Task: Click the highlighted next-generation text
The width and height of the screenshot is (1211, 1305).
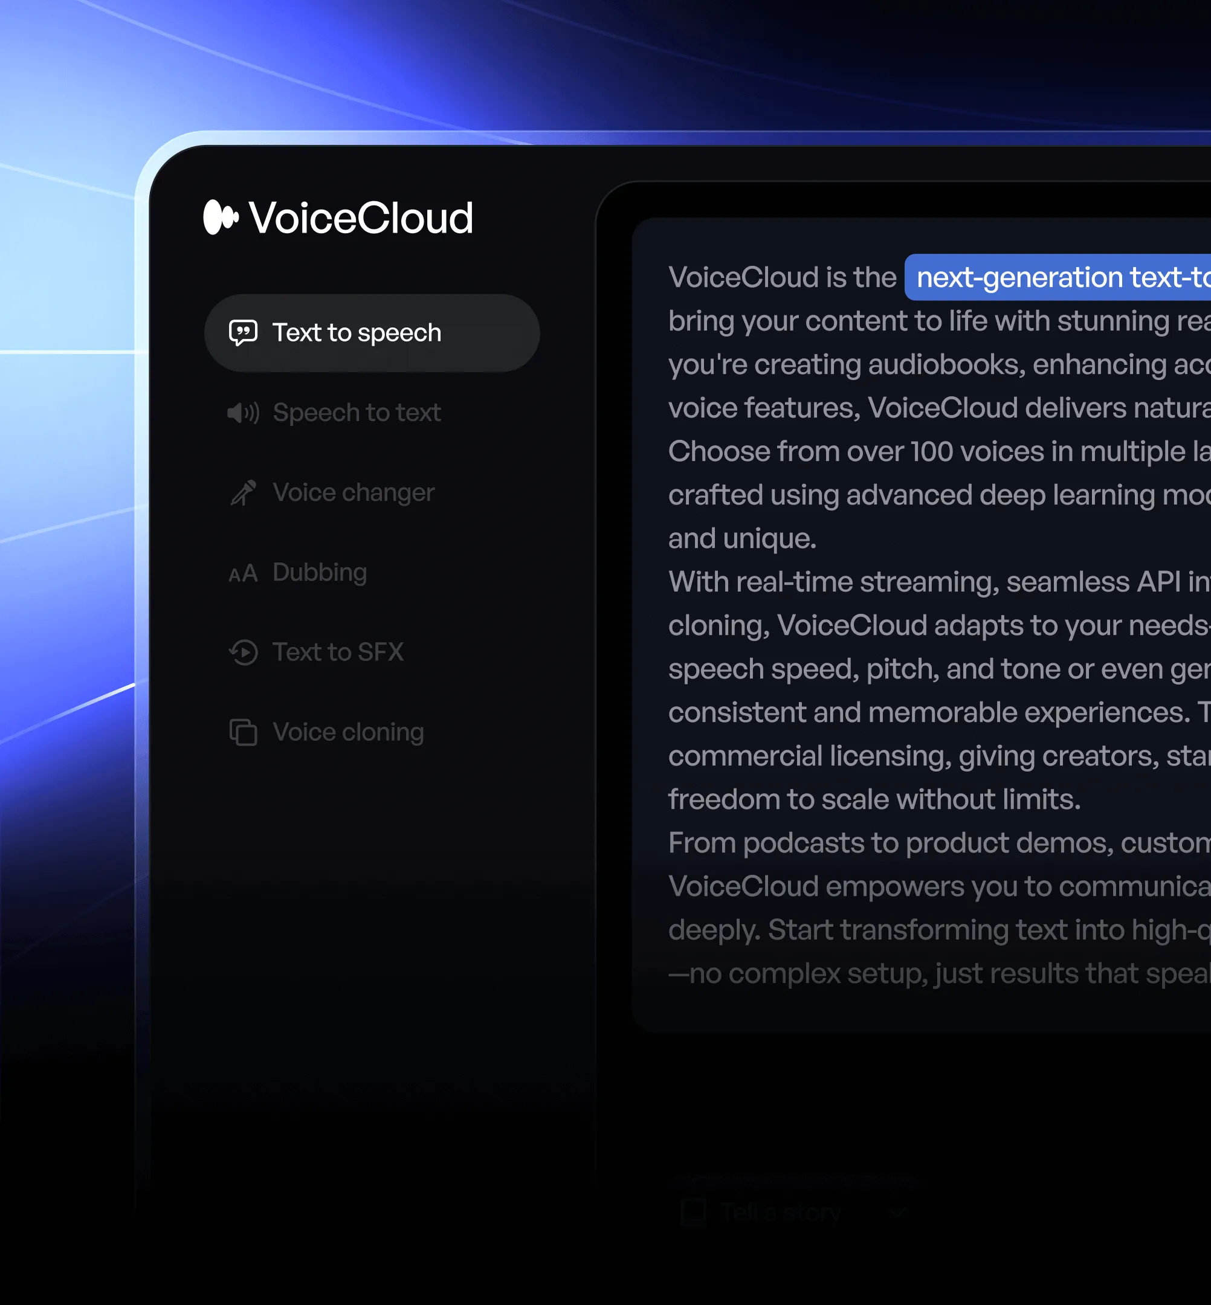Action: click(1055, 277)
